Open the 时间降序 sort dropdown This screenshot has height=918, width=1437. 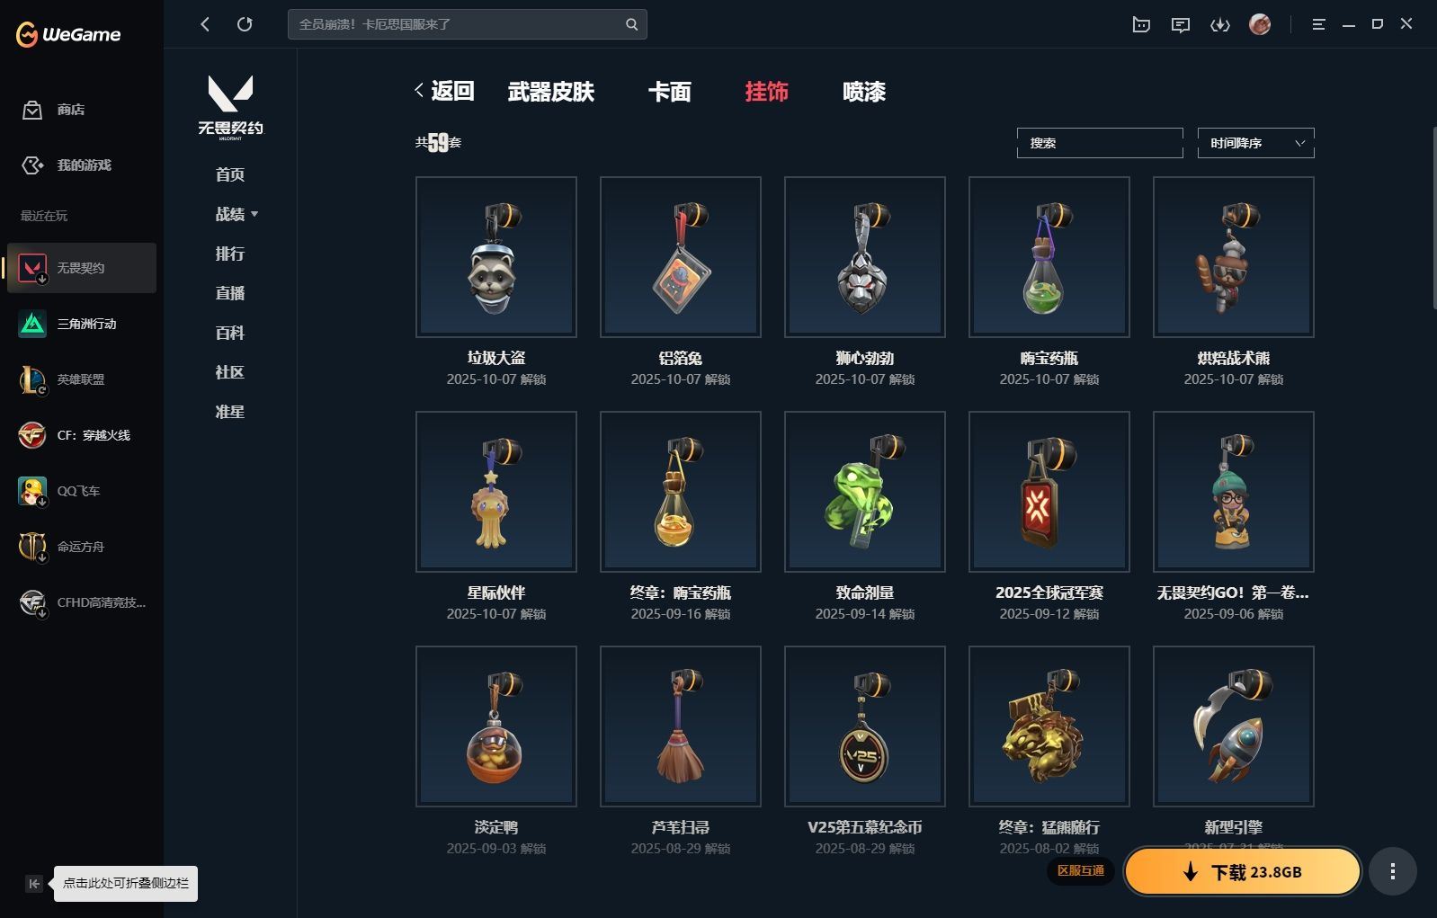(1255, 143)
